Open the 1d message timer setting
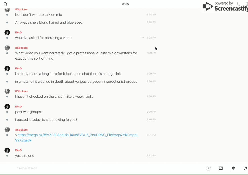 pos(209,168)
